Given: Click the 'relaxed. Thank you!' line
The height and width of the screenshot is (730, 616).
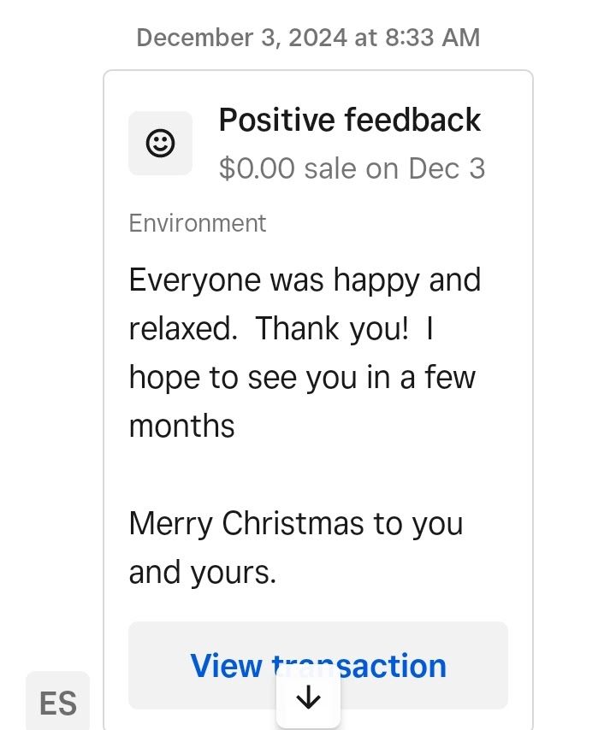Looking at the screenshot, I should [269, 329].
